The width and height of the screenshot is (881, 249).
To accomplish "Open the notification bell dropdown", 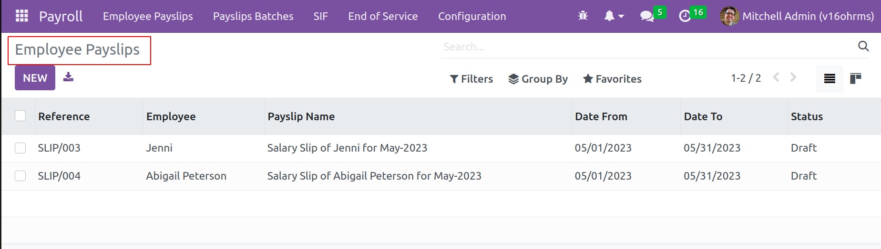I will (x=614, y=16).
